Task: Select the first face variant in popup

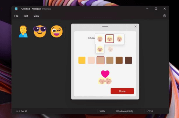Action: coord(100,38)
